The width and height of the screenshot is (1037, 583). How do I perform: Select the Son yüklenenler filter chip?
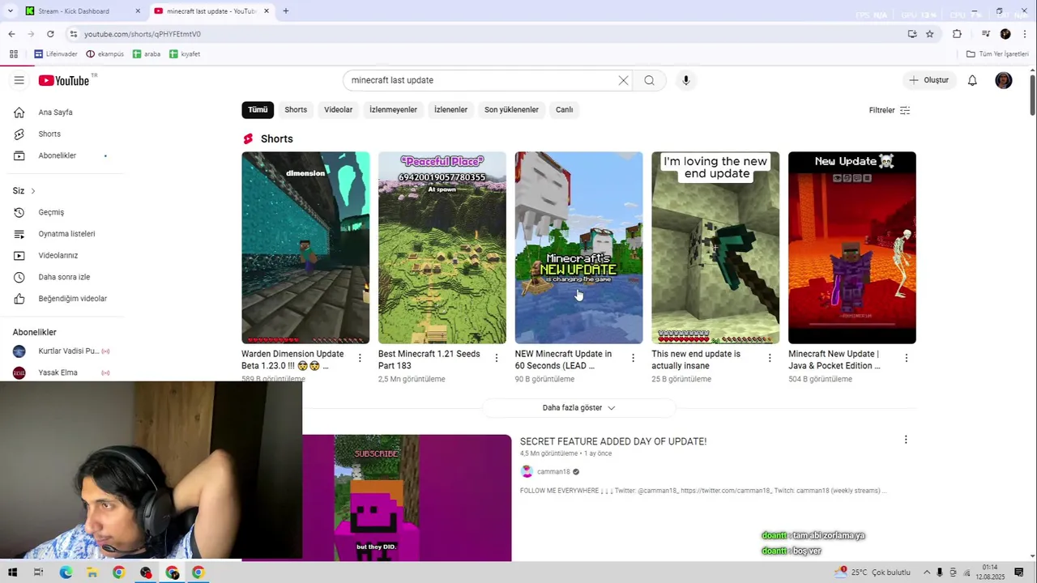511,109
